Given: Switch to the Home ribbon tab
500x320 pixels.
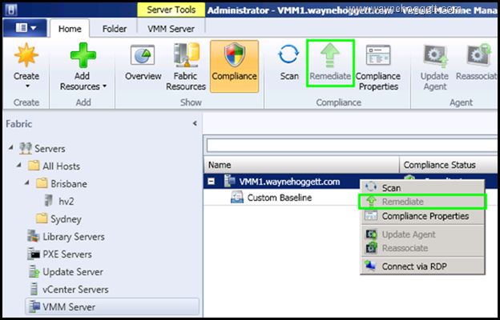Looking at the screenshot, I should point(70,29).
